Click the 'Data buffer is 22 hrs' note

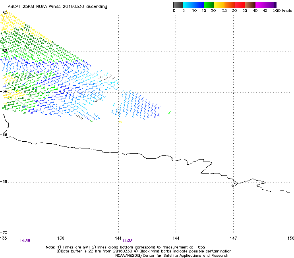click(x=144, y=251)
